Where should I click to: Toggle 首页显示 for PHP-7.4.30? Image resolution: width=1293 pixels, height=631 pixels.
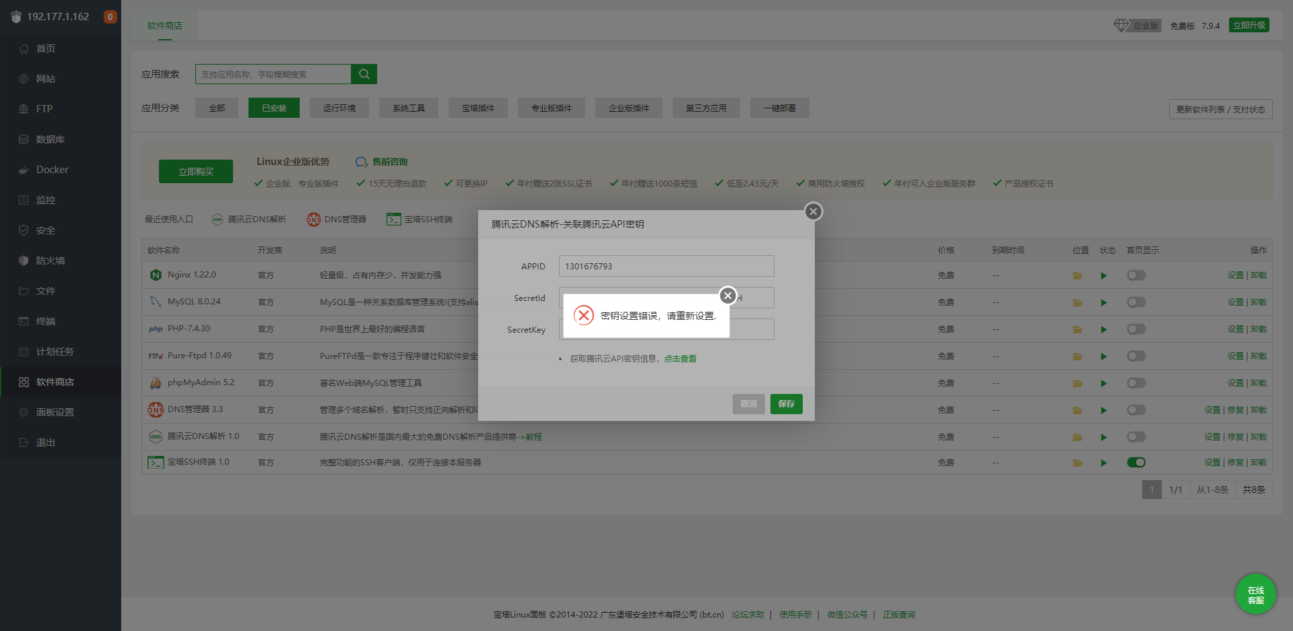coord(1136,329)
